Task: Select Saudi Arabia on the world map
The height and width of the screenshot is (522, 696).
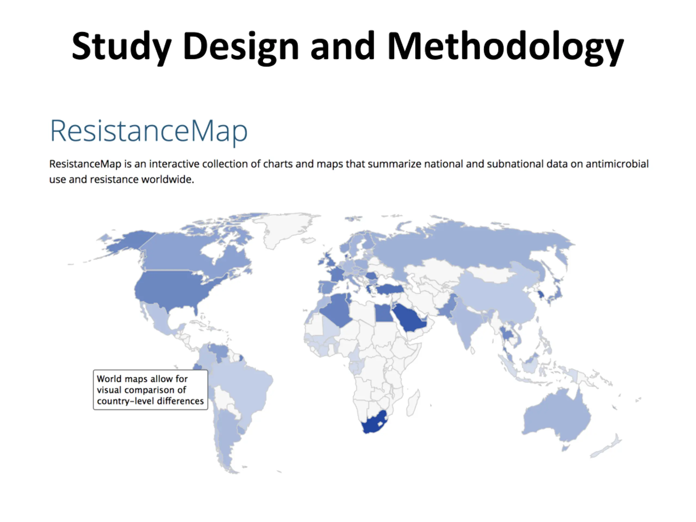Action: 410,318
